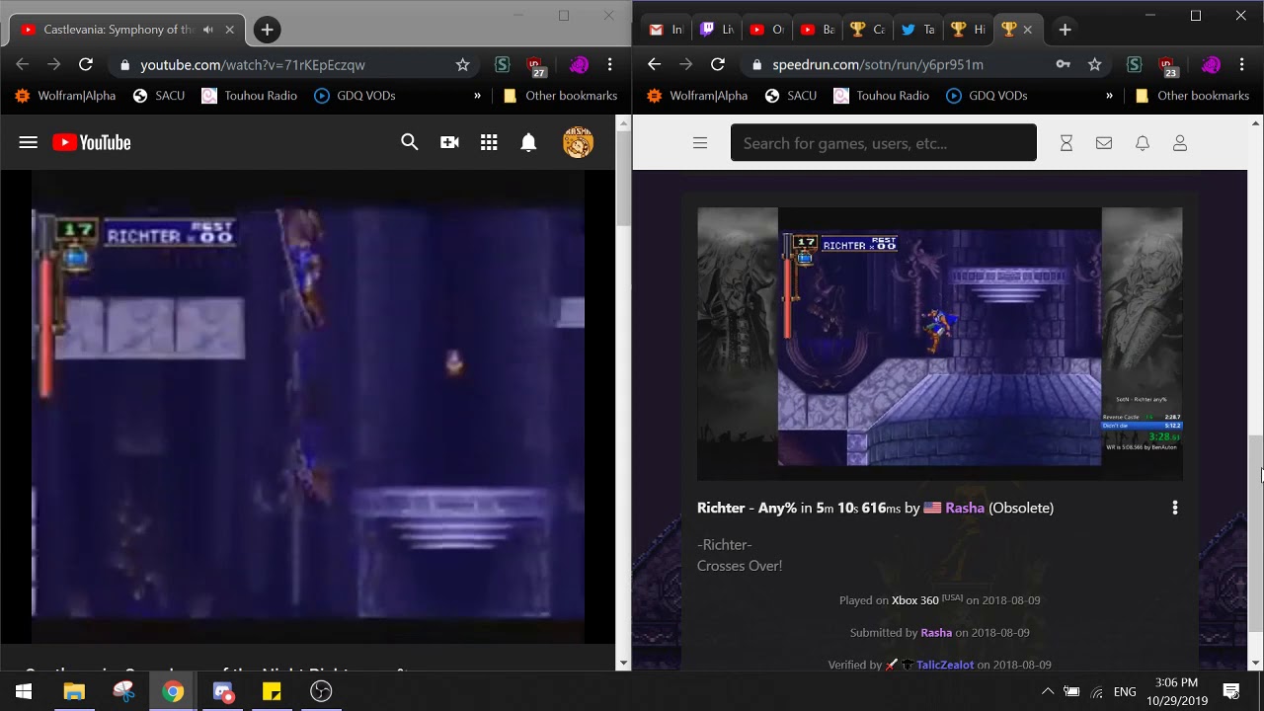1264x711 pixels.
Task: Open Other bookmarks folder in speedrun window
Action: [x=1193, y=96]
